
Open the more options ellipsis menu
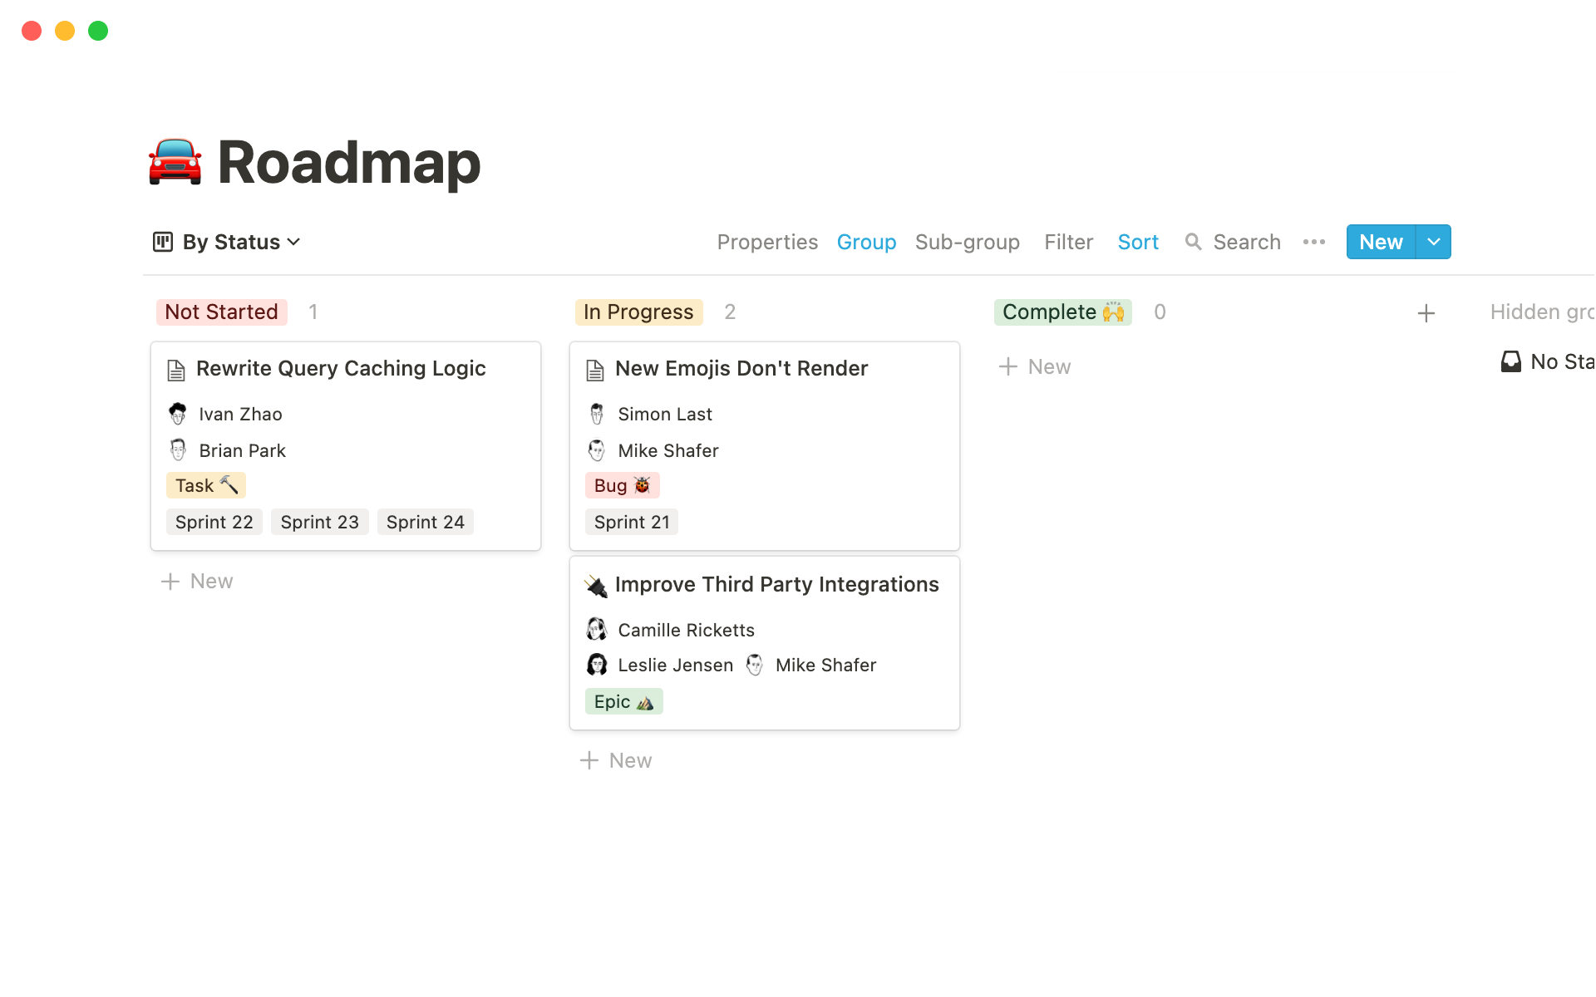pyautogui.click(x=1313, y=242)
